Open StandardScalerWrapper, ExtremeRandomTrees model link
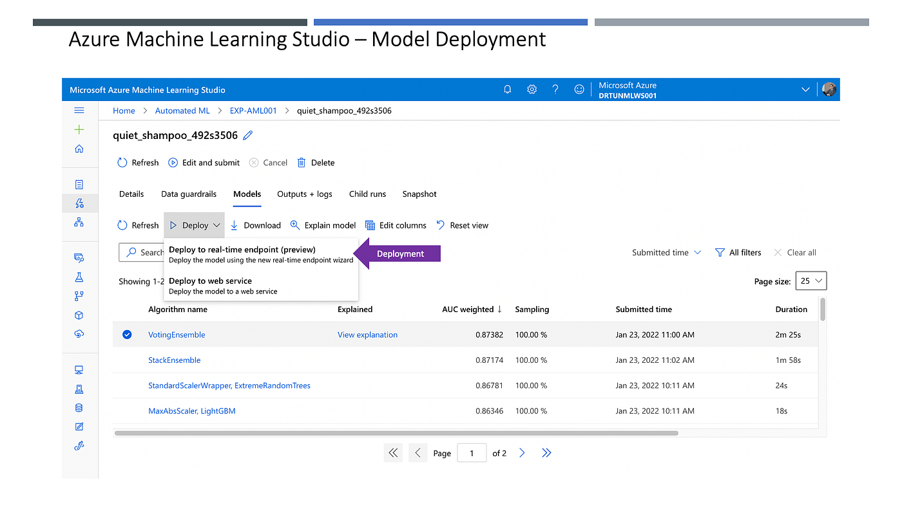Screen dimensions: 902x507 coord(229,385)
